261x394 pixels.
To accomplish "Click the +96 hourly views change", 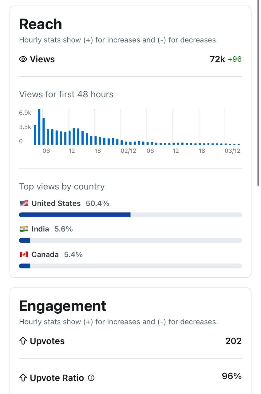I will pyautogui.click(x=235, y=59).
